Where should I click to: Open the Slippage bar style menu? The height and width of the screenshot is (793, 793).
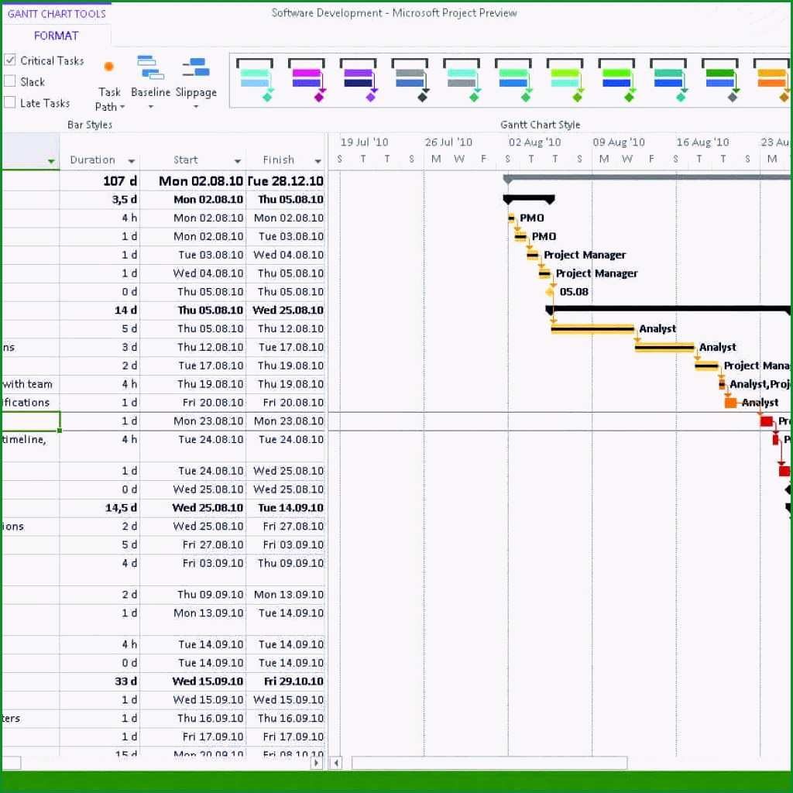tap(196, 82)
